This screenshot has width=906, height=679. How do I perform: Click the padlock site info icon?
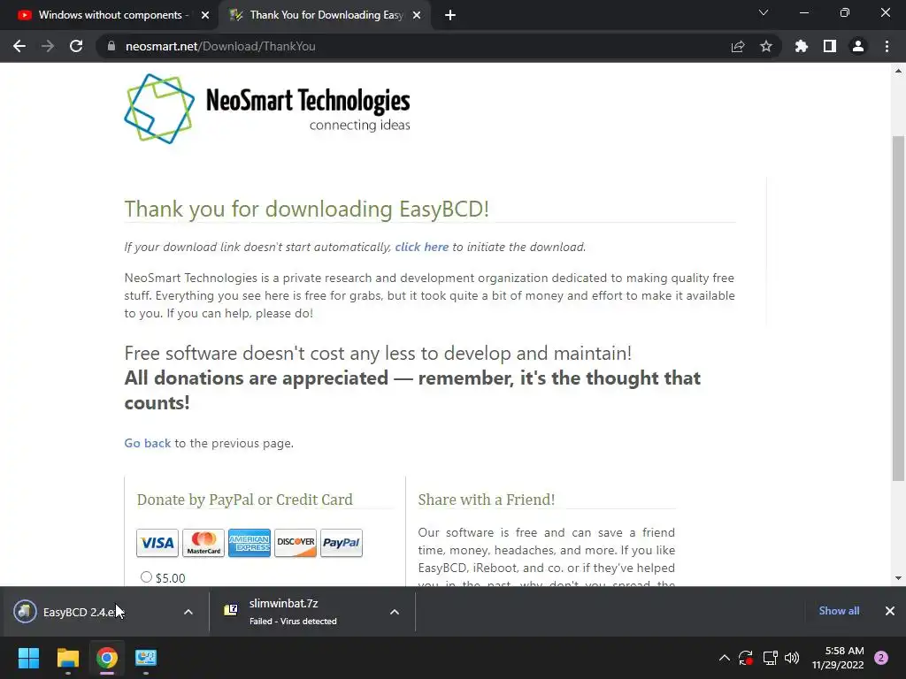coord(111,46)
